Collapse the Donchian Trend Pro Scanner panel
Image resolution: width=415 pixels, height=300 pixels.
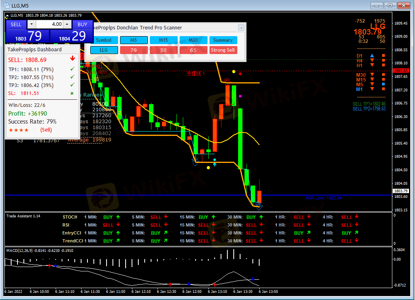[241, 27]
